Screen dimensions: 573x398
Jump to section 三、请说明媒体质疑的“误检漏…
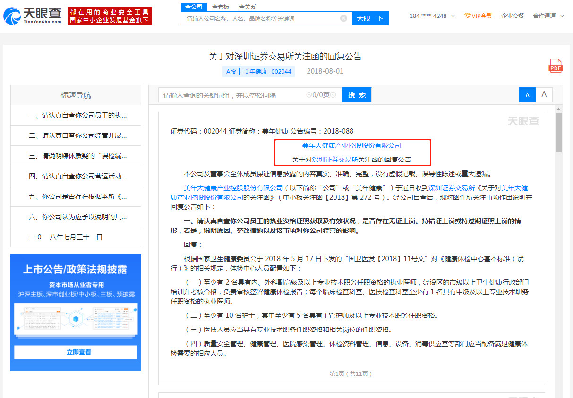click(76, 156)
